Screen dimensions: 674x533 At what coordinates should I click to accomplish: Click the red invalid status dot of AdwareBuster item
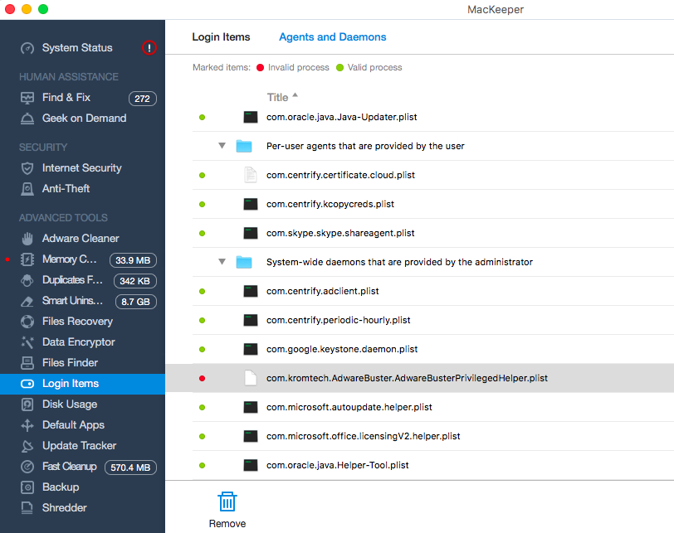coord(202,379)
